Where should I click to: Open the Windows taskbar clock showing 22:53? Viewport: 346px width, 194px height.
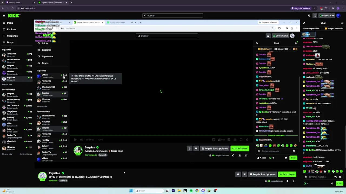(x=340, y=191)
